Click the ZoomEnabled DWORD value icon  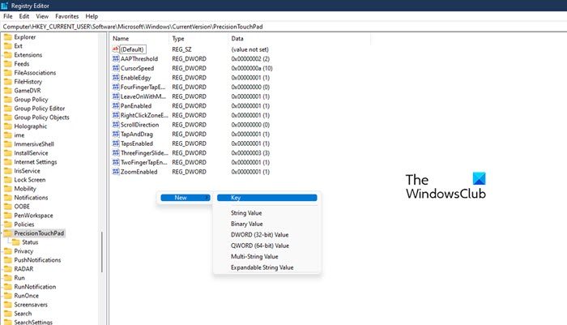coord(116,172)
